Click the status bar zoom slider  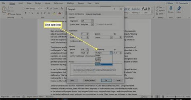(176, 97)
